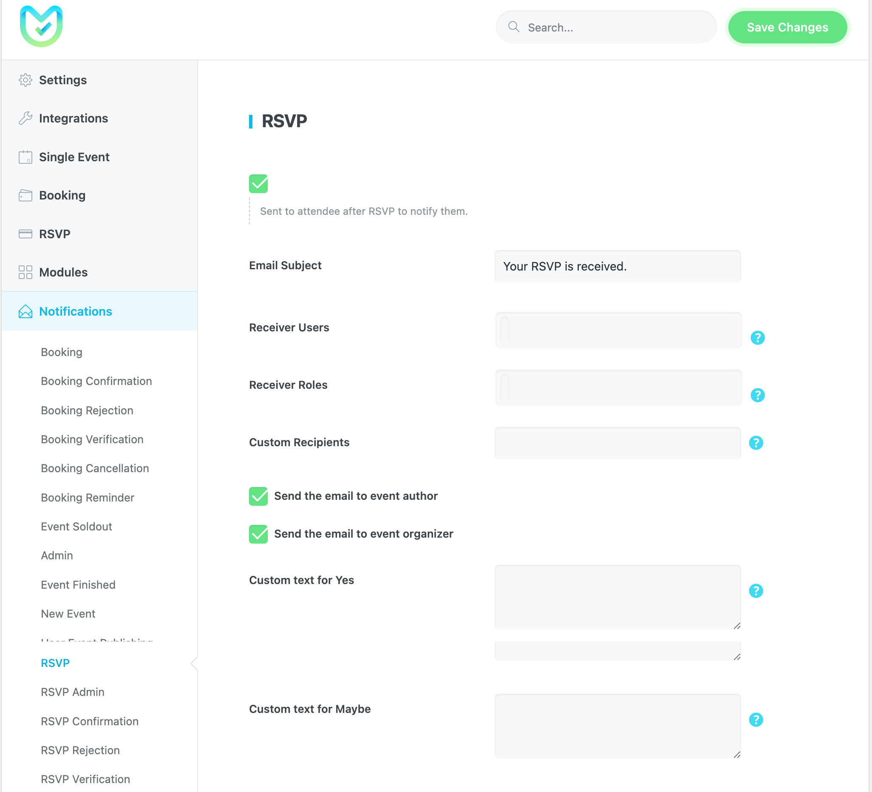Click the Modules grid icon
Screen dimensions: 872x792
click(25, 272)
